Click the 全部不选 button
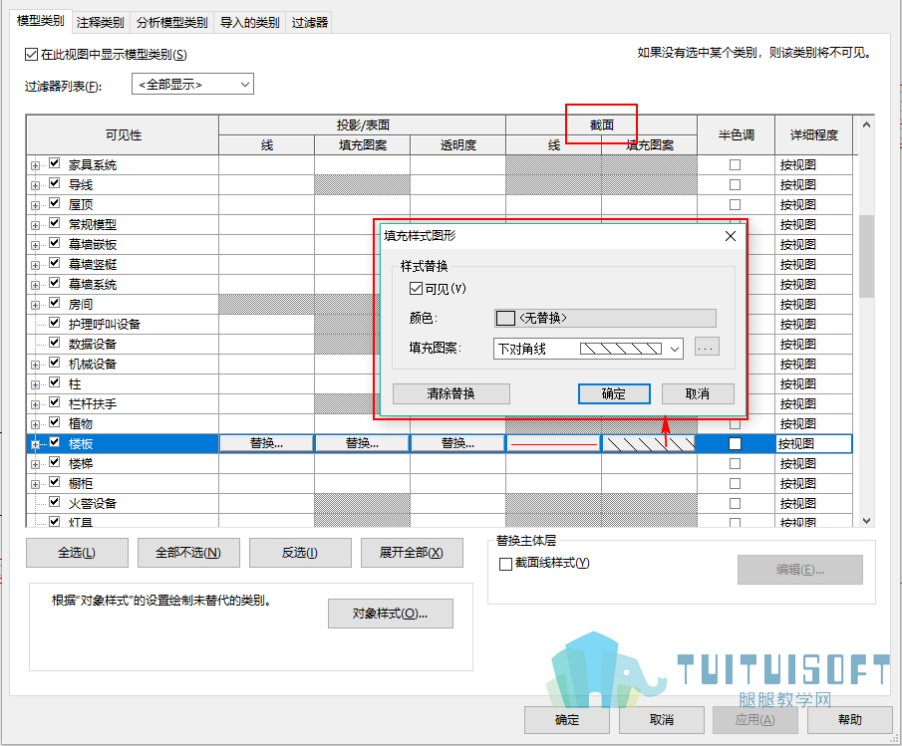 188,553
